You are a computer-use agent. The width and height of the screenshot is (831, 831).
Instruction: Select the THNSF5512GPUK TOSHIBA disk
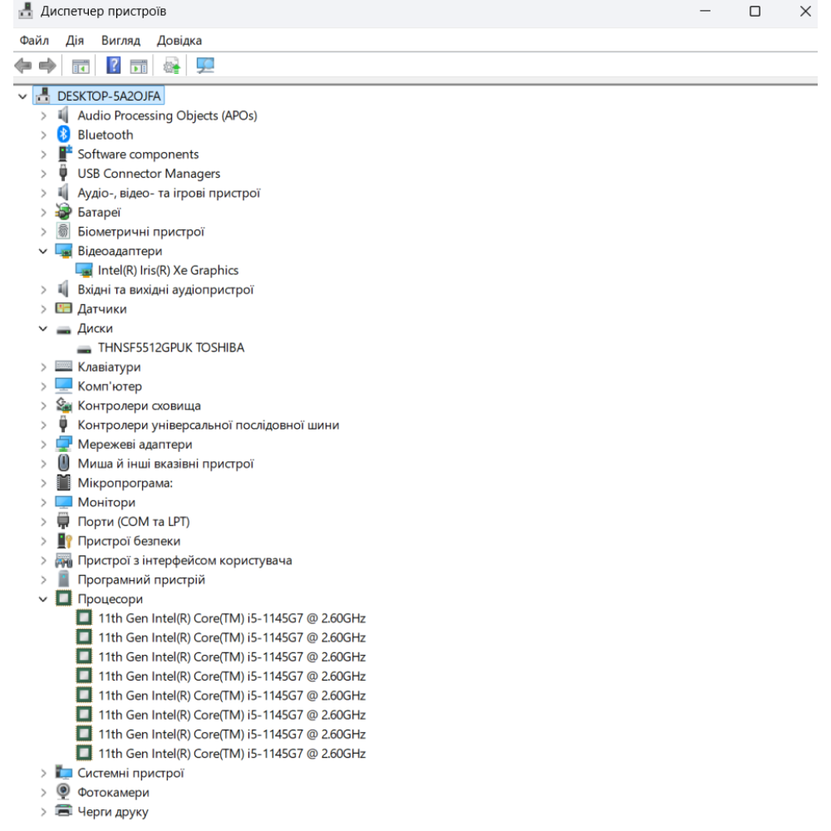coord(170,347)
